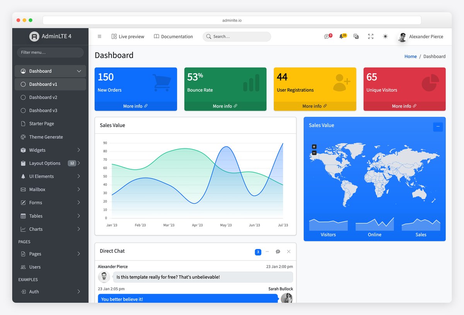Click the Starter Page file icon
The image size is (464, 315).
[23, 124]
